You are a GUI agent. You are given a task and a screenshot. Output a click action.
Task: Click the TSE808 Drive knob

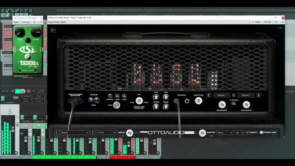click(19, 32)
